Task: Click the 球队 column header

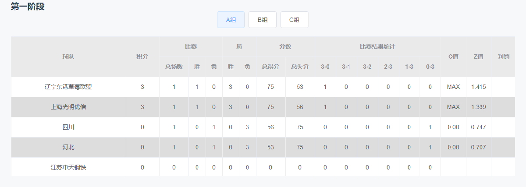Action: [x=68, y=56]
